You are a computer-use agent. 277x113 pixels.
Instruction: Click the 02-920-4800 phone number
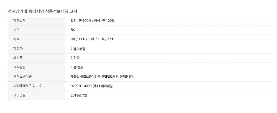click(x=81, y=86)
